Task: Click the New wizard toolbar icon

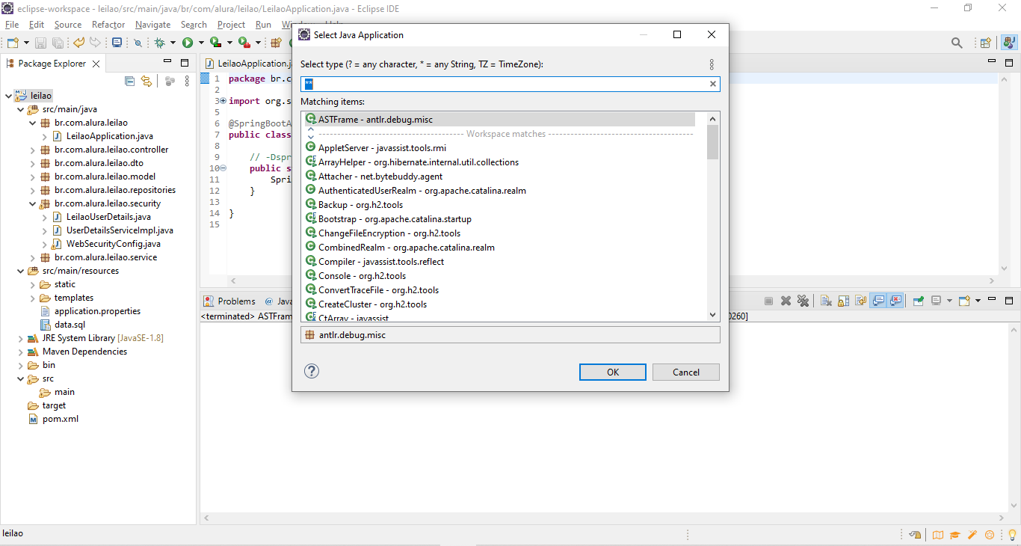Action: point(13,43)
